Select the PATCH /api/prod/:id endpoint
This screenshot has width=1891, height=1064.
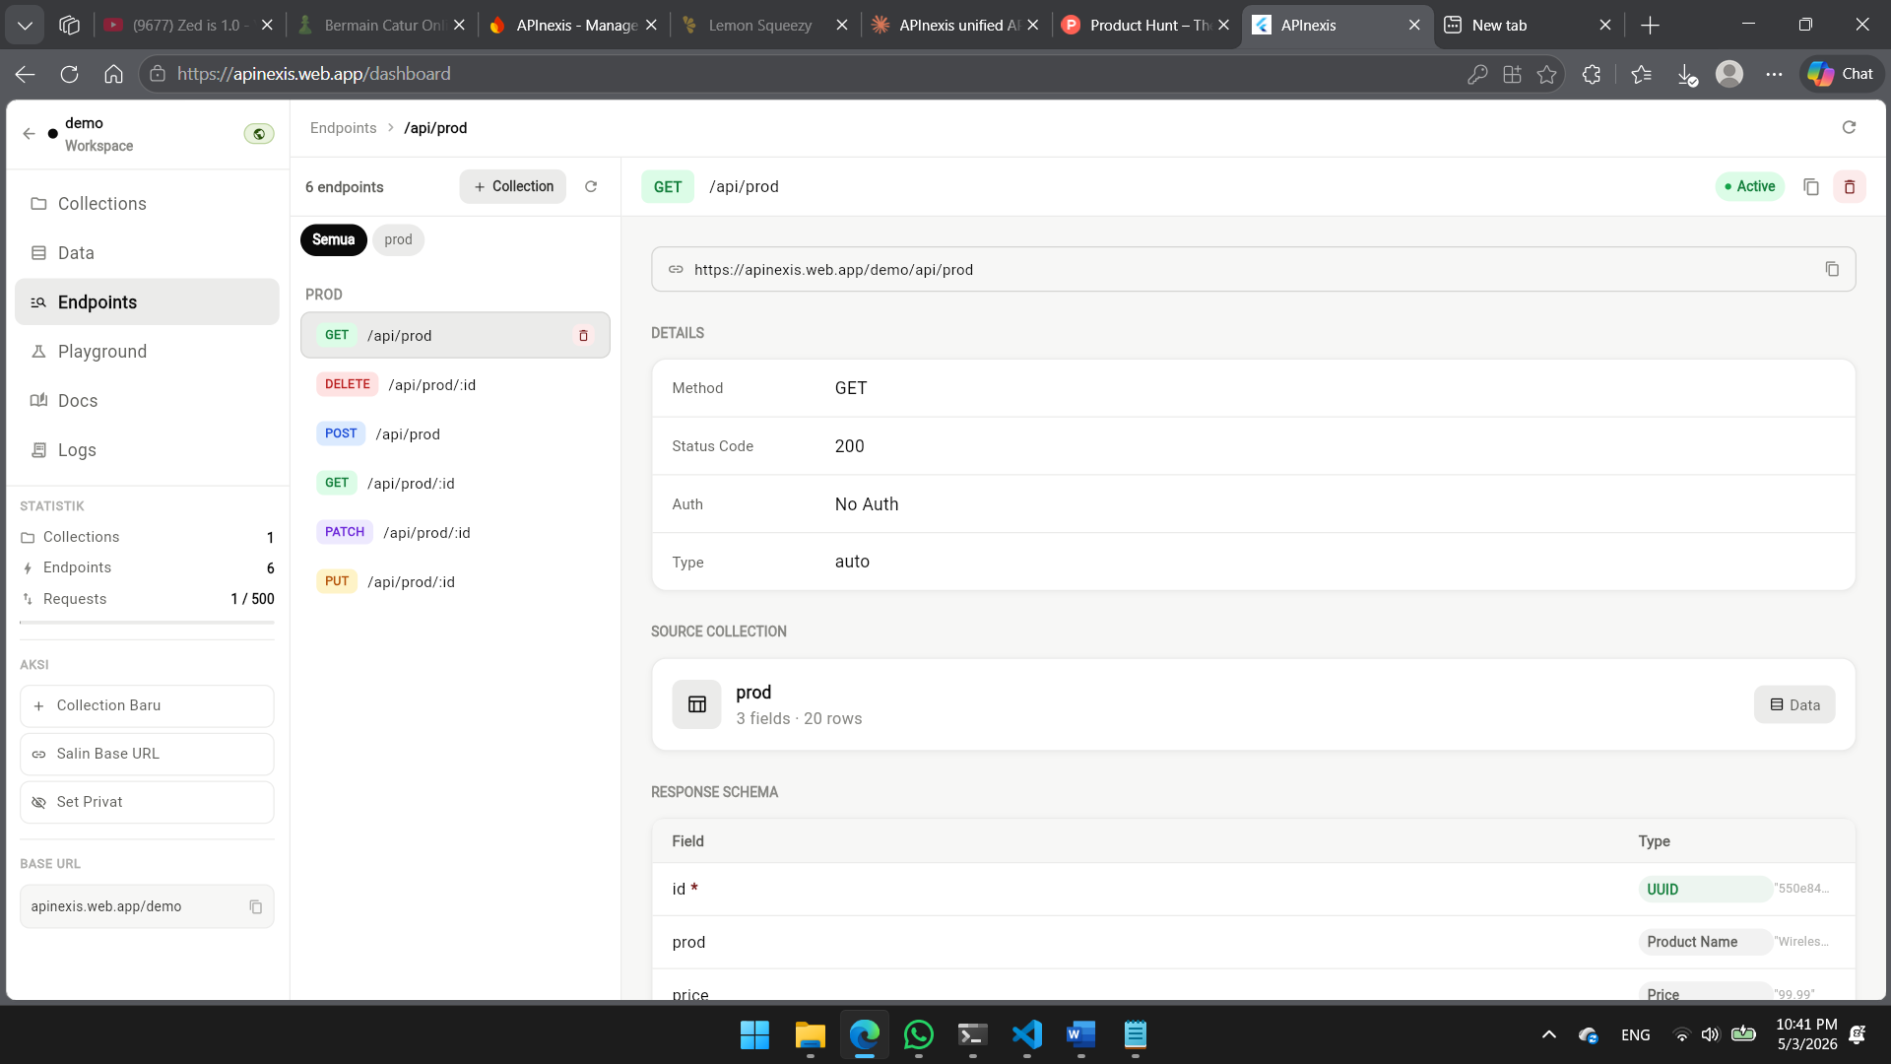click(455, 532)
